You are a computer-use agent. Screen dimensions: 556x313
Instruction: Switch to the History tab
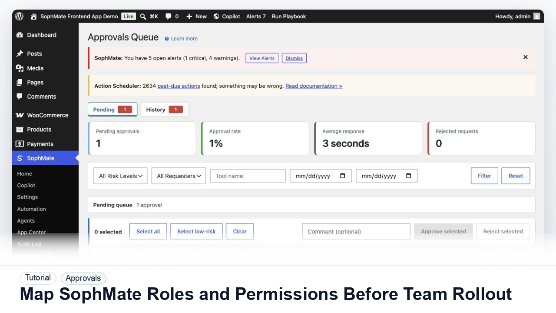[164, 110]
